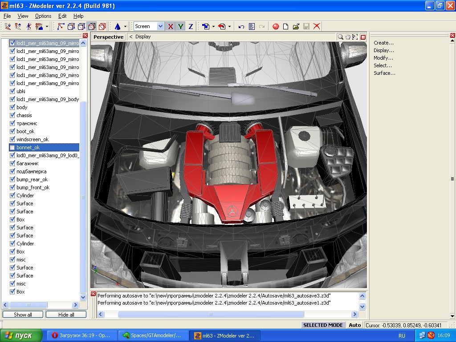The height and width of the screenshot is (342, 456).
Task: Uncheck the ubki object checkbox
Action: (12, 91)
